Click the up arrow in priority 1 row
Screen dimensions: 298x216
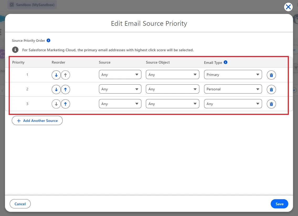(x=65, y=75)
